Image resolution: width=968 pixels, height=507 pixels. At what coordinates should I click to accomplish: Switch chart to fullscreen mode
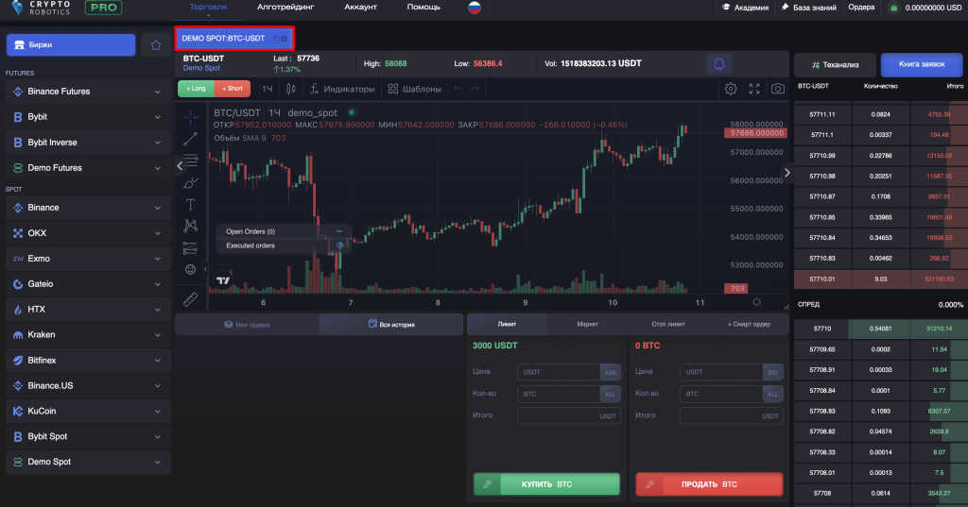point(753,89)
